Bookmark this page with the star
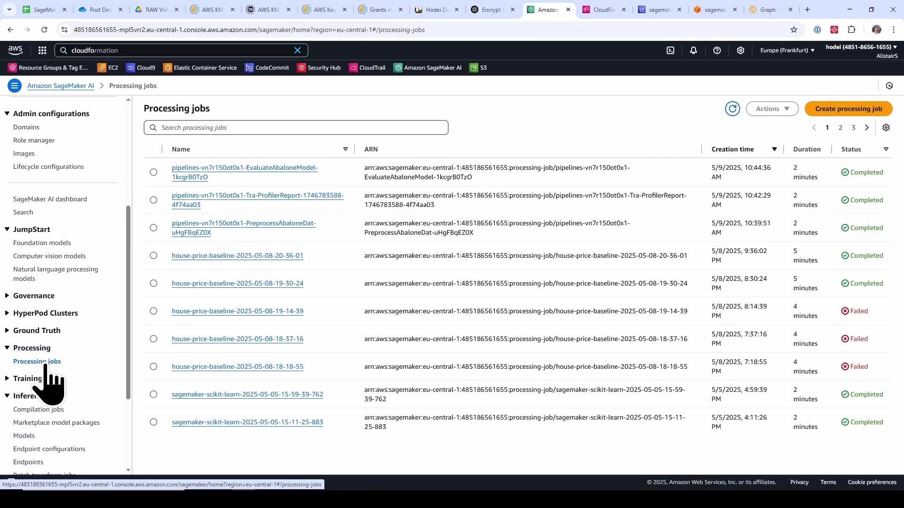The height and width of the screenshot is (508, 904). click(x=794, y=30)
